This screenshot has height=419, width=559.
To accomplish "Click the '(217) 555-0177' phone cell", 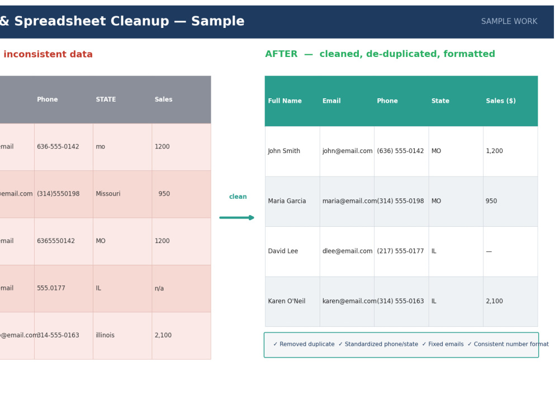I will [400, 251].
